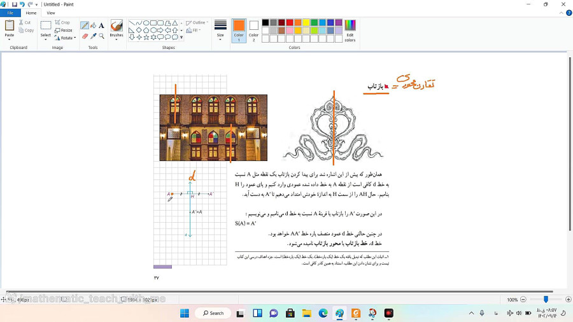Image resolution: width=573 pixels, height=322 pixels.
Task: Click the Save icon in title bar
Action: [x=14, y=4]
